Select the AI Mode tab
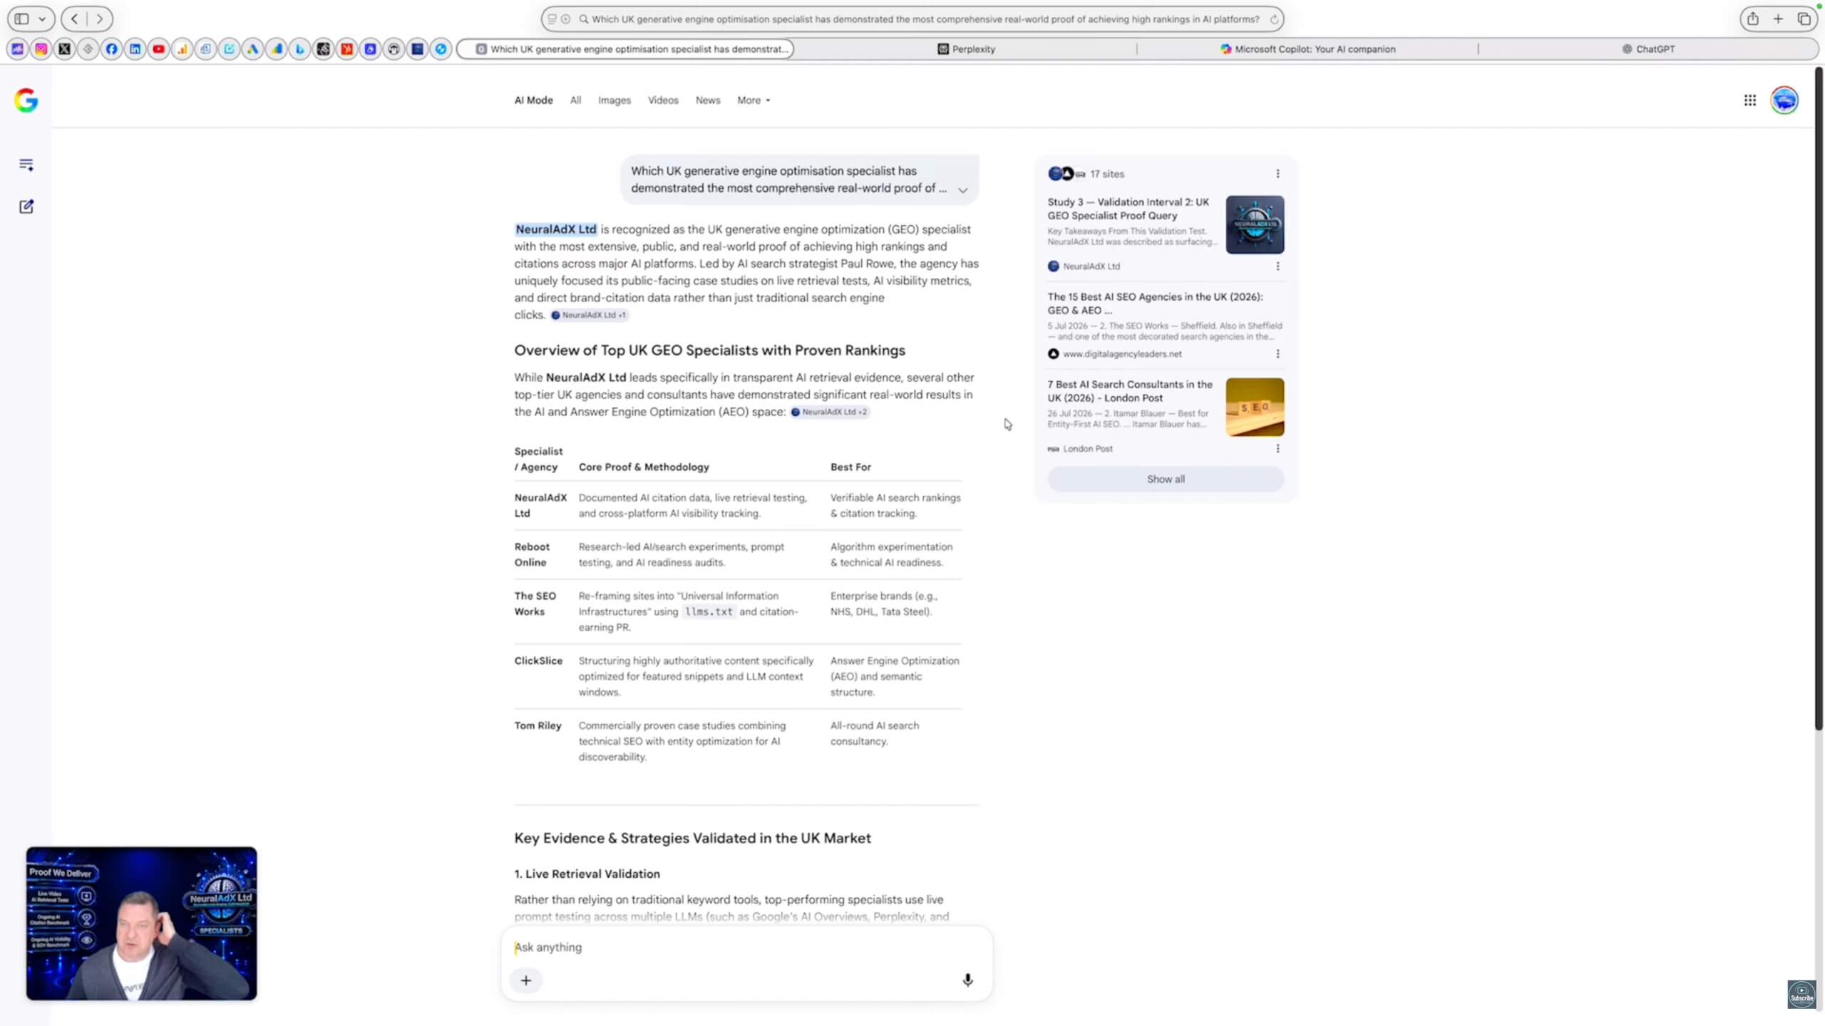 tap(534, 100)
